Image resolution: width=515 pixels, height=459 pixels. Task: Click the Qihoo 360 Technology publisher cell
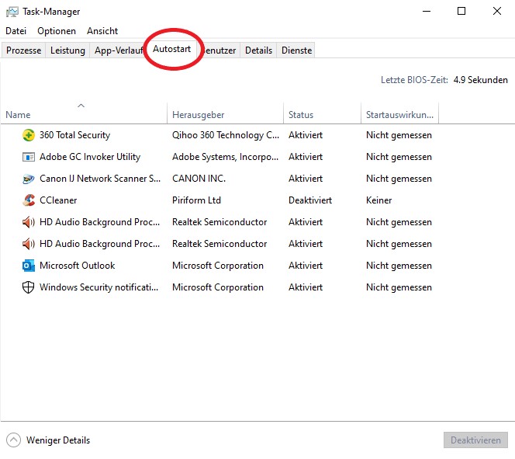coord(226,135)
